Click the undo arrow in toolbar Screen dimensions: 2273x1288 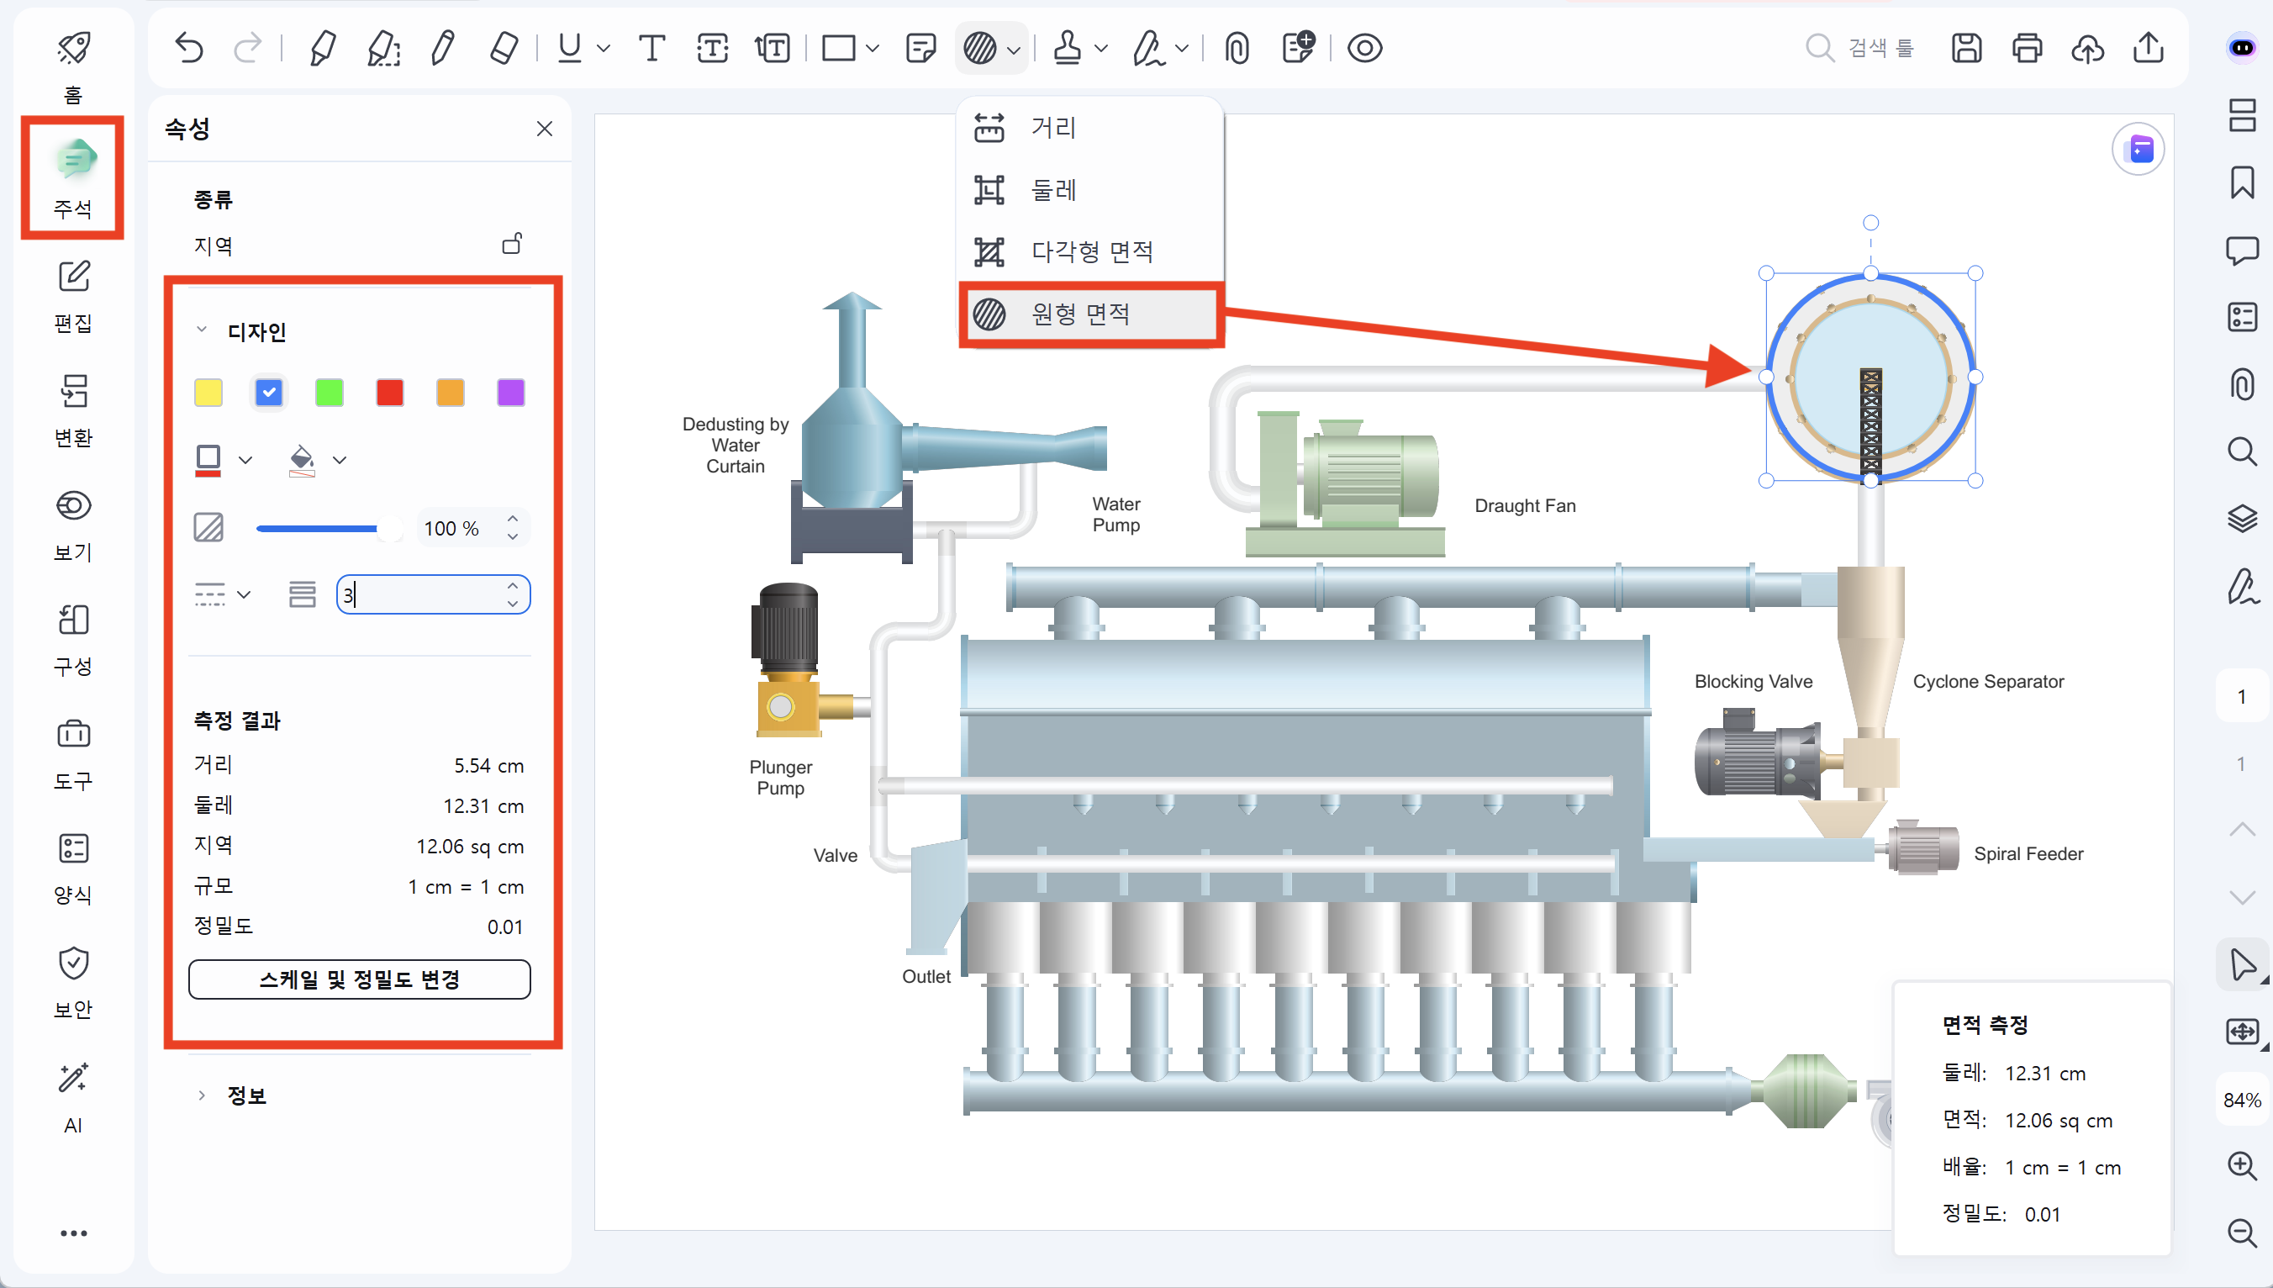point(188,48)
